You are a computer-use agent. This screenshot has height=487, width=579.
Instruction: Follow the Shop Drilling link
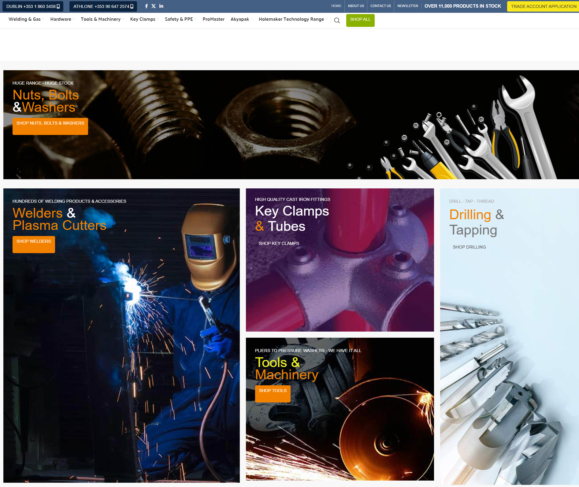point(469,247)
